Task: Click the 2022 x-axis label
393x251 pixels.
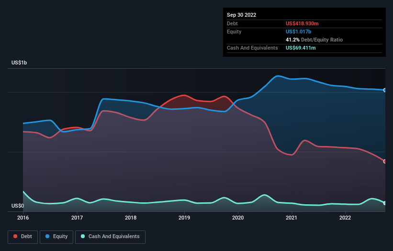Action: click(x=345, y=218)
